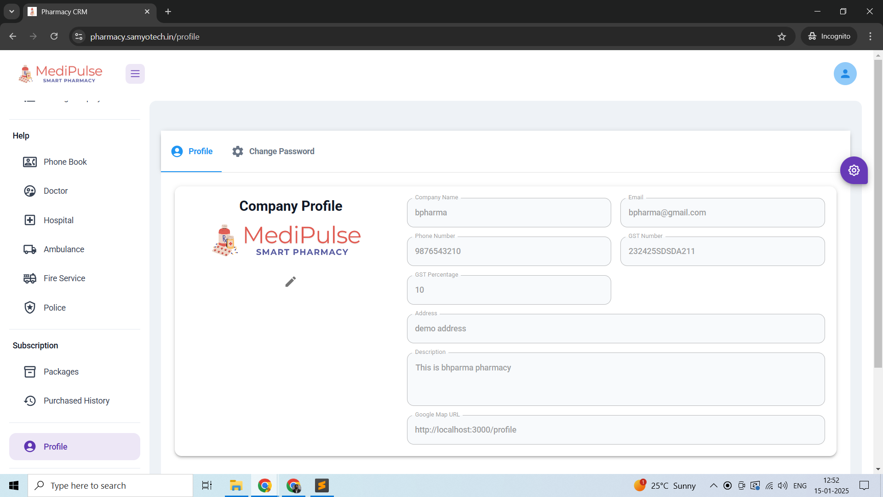This screenshot has height=497, width=883.
Task: Open the Phone Book help section
Action: tap(65, 162)
